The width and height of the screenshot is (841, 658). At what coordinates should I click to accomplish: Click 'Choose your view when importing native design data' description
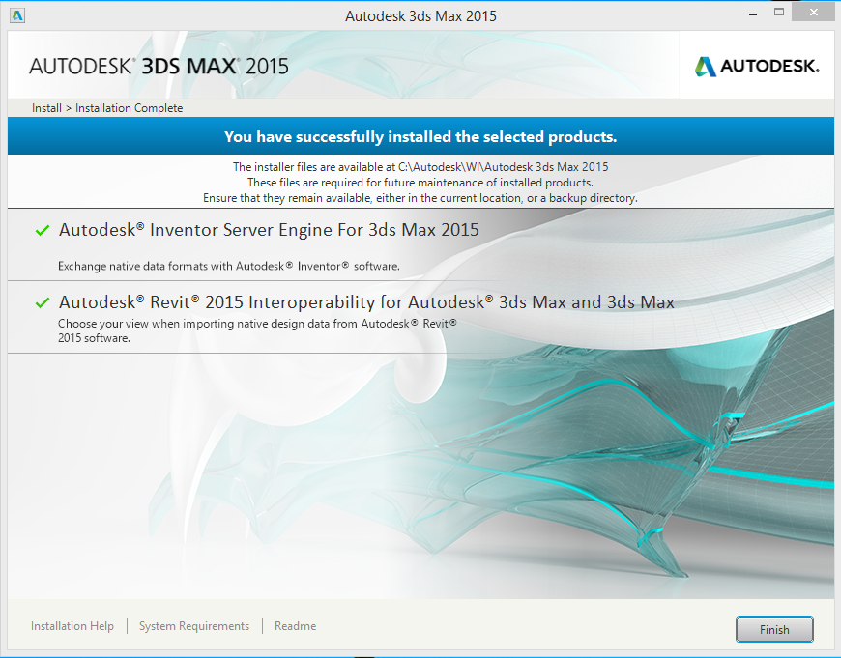pyautogui.click(x=257, y=330)
